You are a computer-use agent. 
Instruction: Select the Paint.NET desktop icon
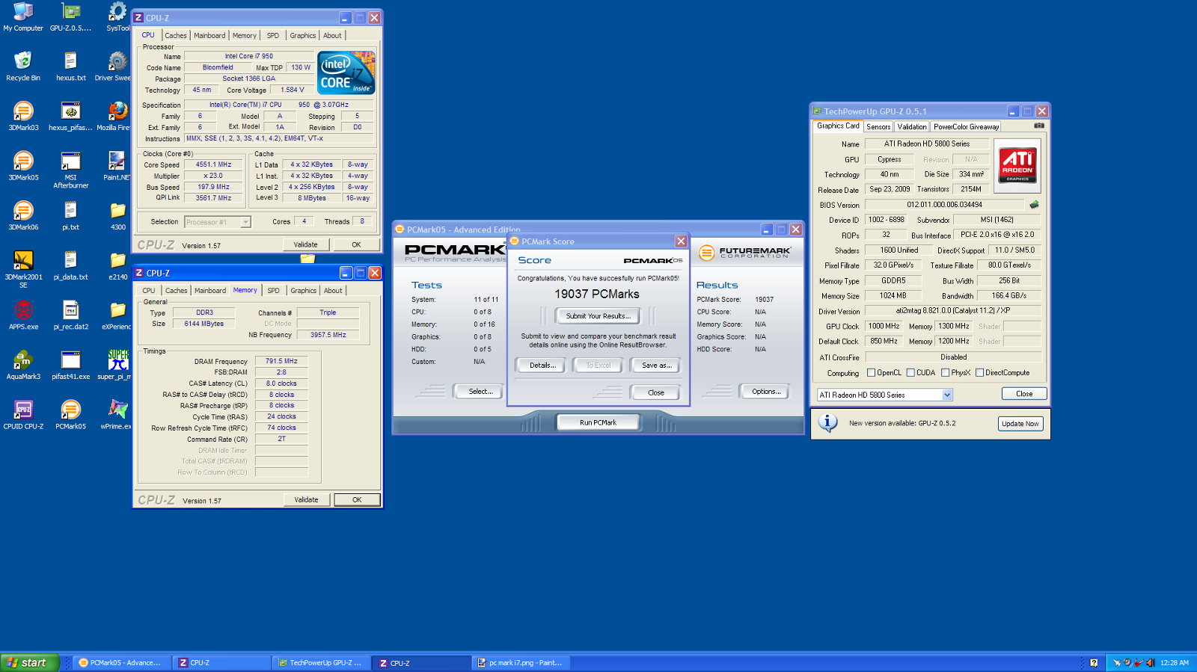tap(117, 165)
